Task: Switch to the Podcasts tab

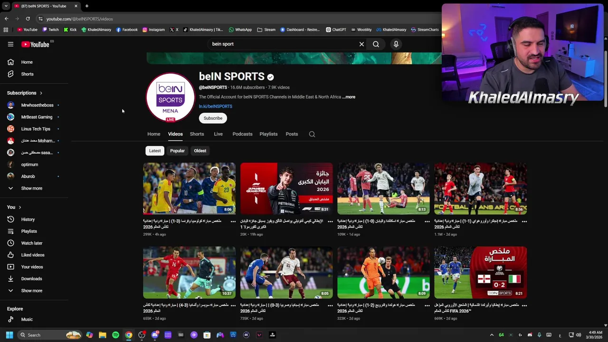Action: pos(242,134)
